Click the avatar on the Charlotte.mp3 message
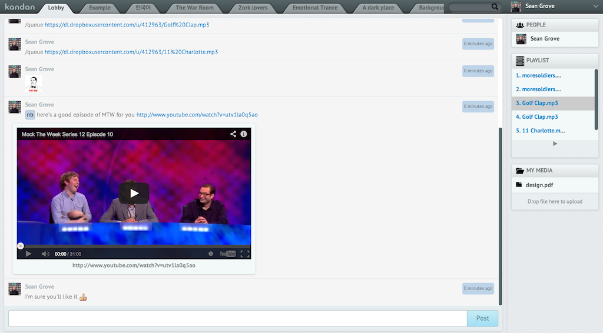603x333 pixels. point(15,45)
